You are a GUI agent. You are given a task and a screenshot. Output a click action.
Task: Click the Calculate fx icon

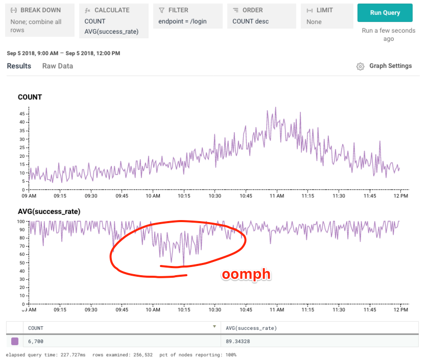click(87, 10)
